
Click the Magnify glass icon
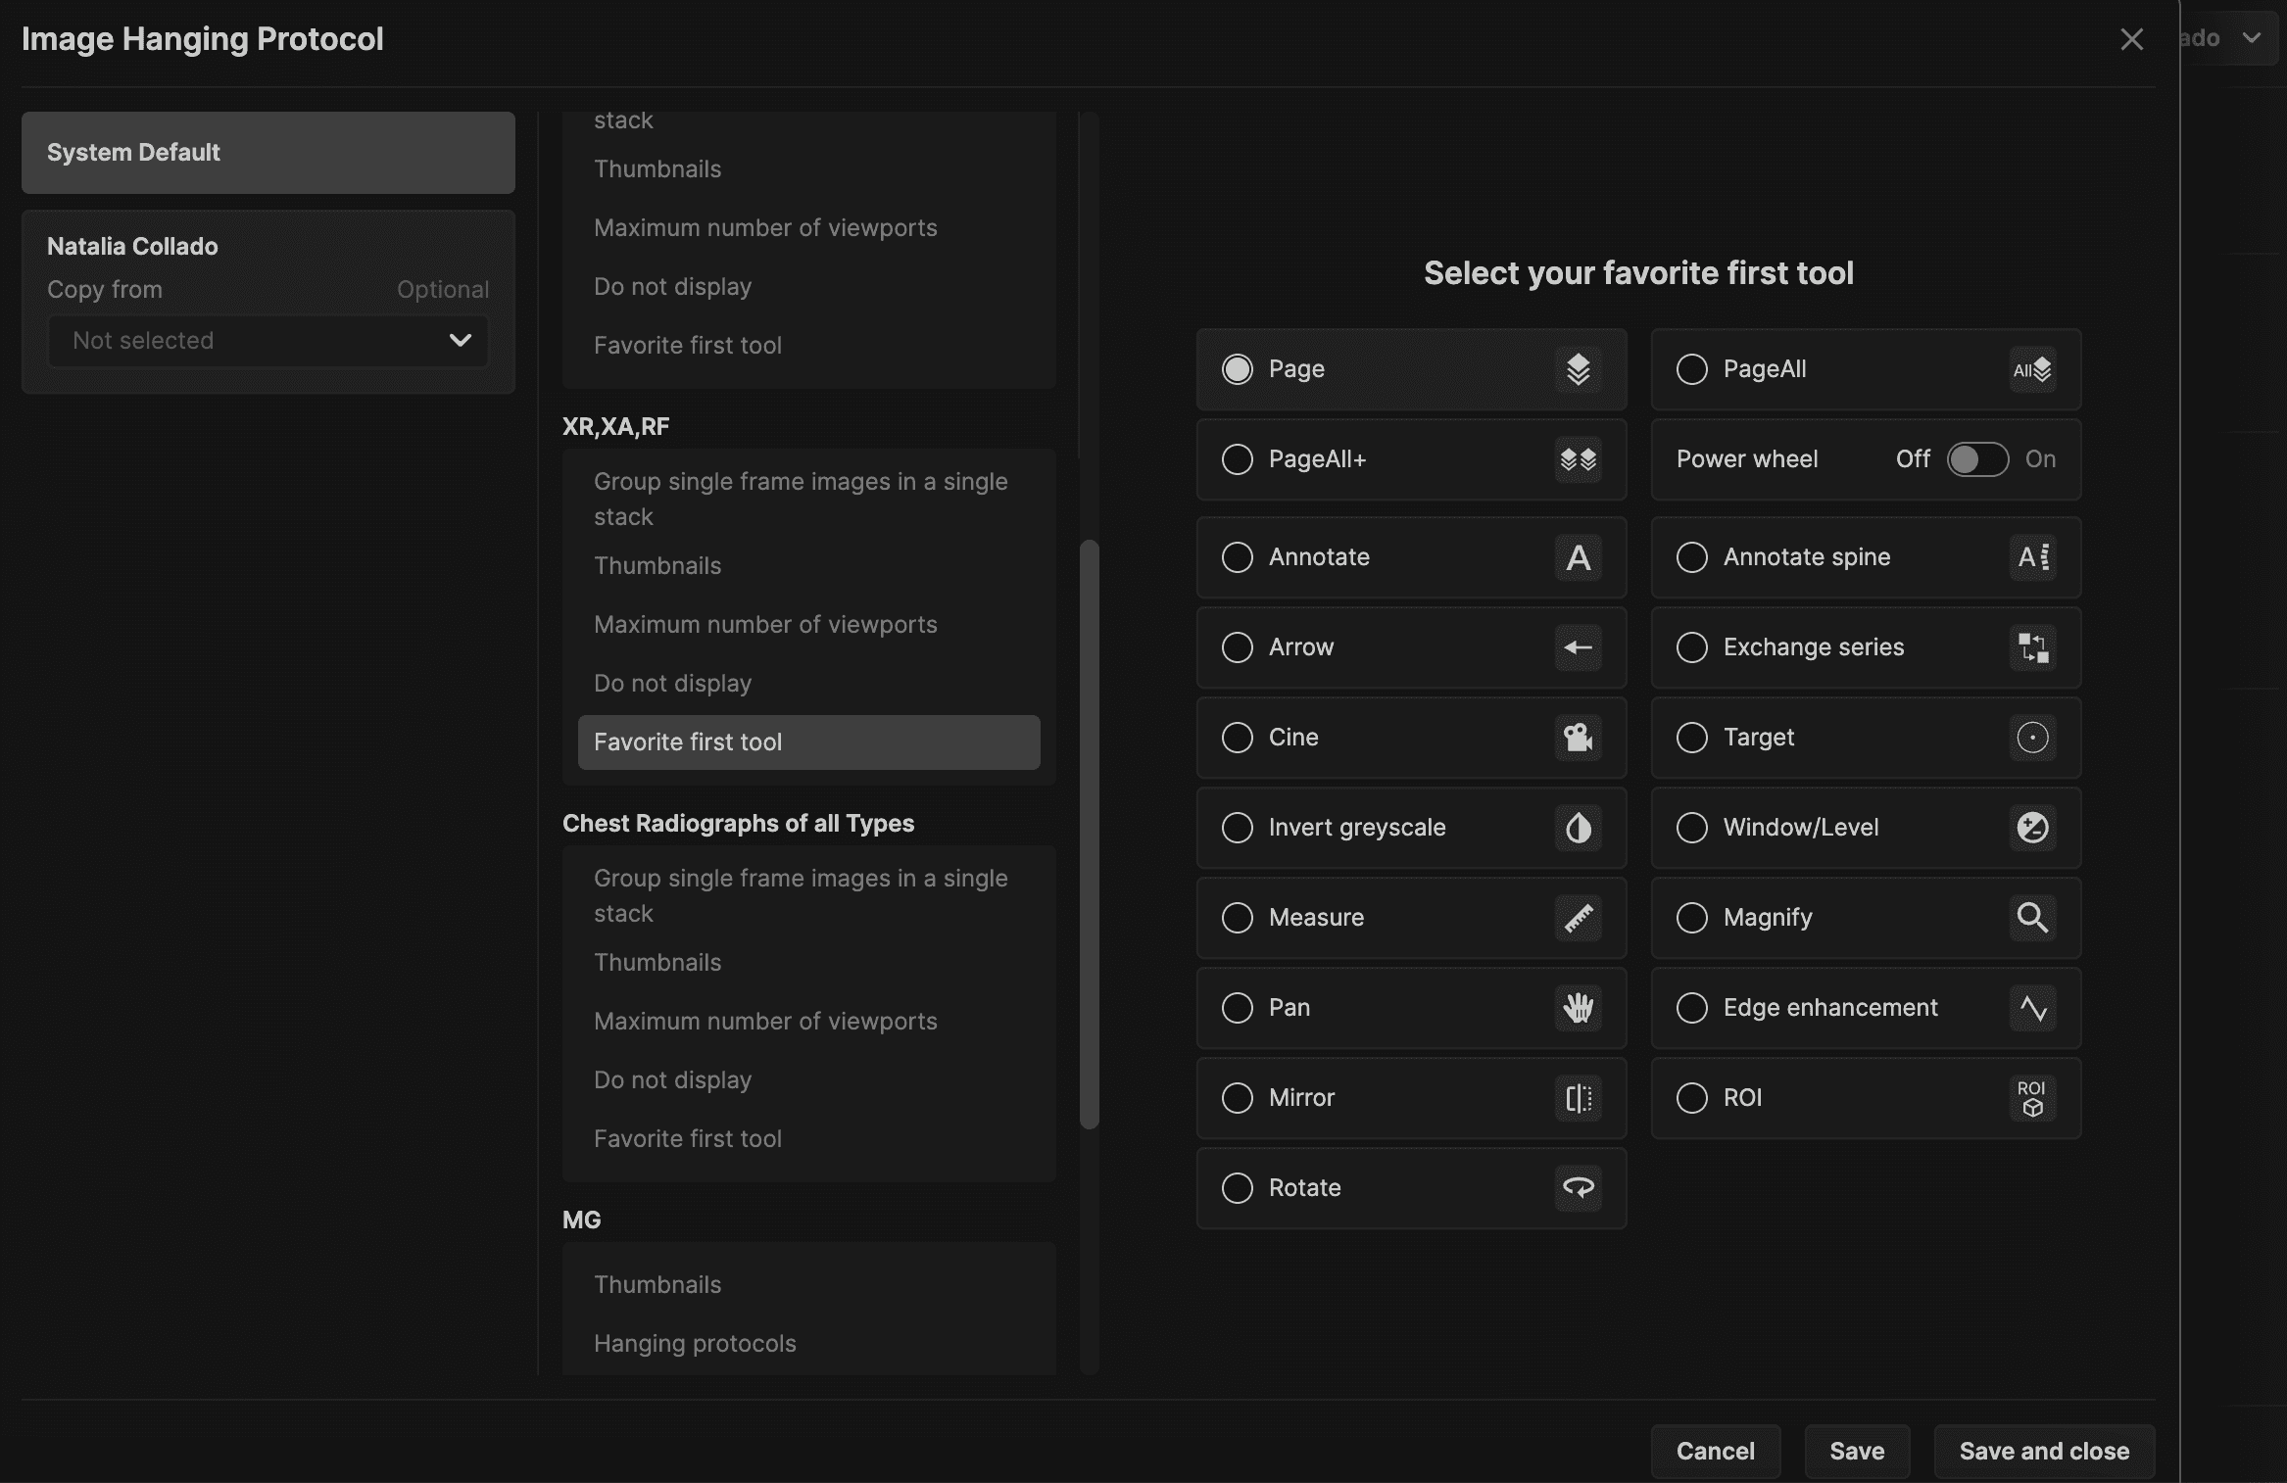[2032, 918]
